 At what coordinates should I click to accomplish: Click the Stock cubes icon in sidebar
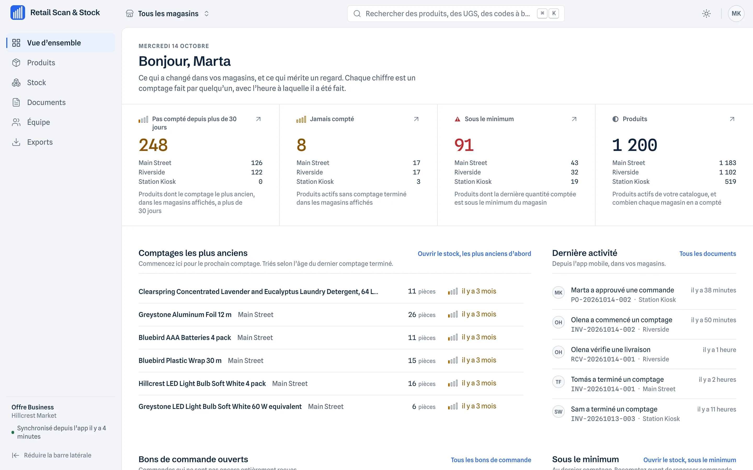tap(16, 83)
